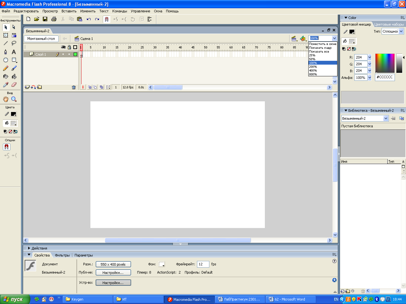Open Keygen folder taskbar button

pos(88,299)
